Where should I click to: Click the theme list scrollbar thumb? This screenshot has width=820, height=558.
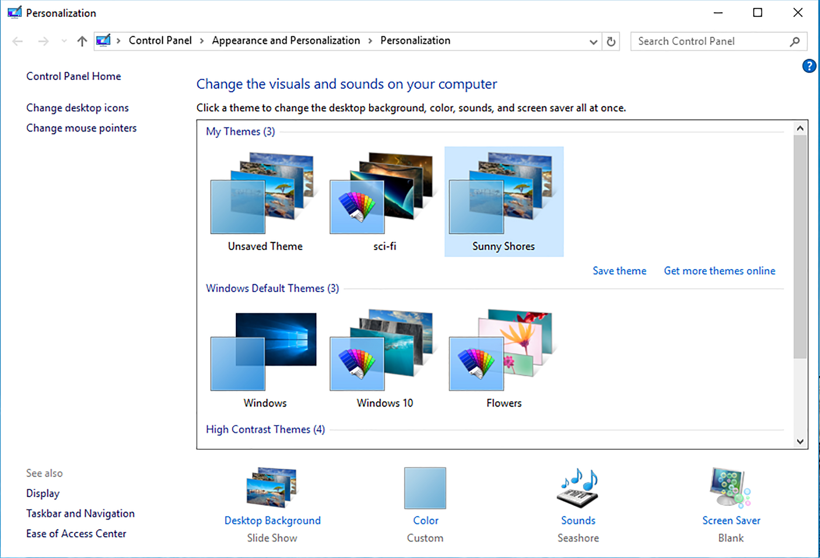tap(800, 247)
